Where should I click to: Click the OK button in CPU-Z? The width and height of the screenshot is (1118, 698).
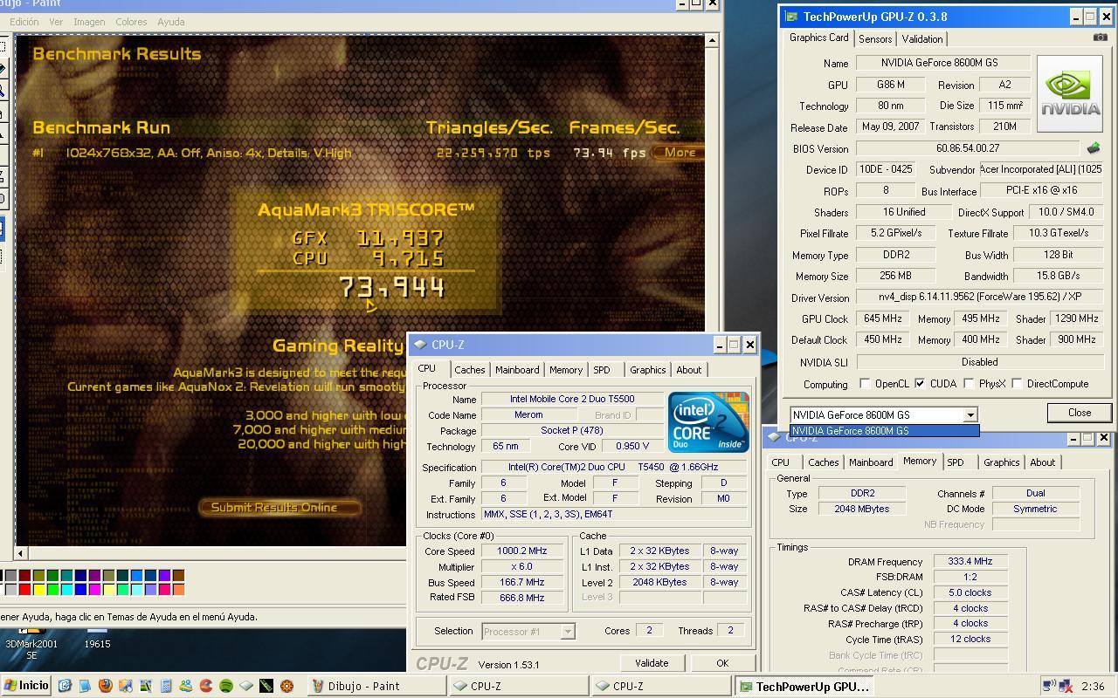722,663
